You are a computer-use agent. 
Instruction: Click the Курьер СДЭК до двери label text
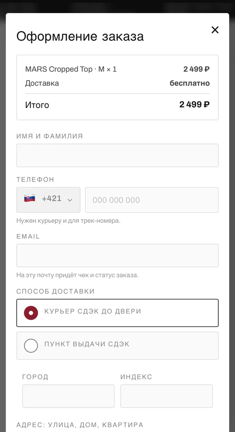[93, 312]
